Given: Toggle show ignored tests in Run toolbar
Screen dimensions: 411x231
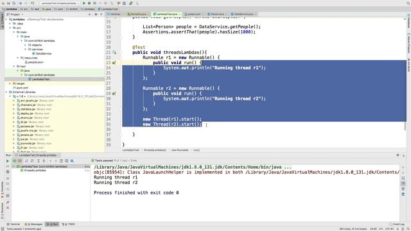Looking at the screenshot, I should click(20, 161).
